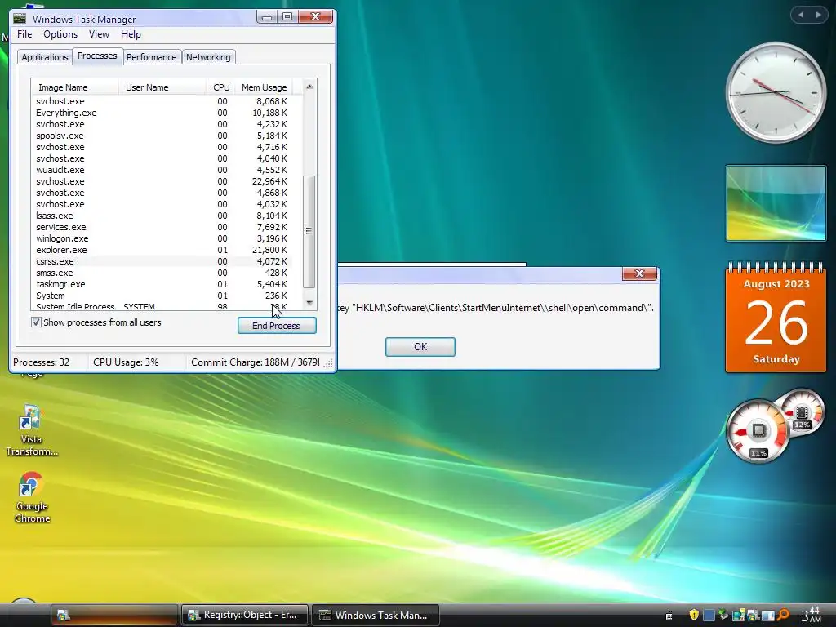
Task: Sort by User Name column header
Action: [162, 87]
